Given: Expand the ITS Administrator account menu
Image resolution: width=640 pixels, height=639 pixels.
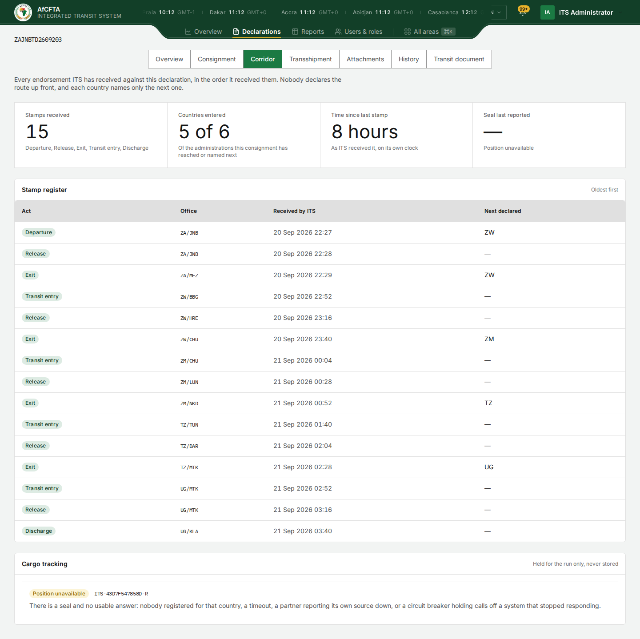Looking at the screenshot, I should click(621, 12).
